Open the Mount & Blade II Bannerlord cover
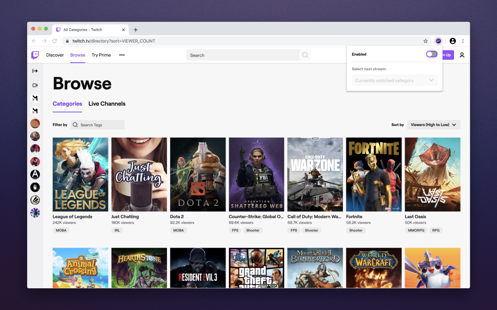This screenshot has width=497, height=310. coord(315,268)
